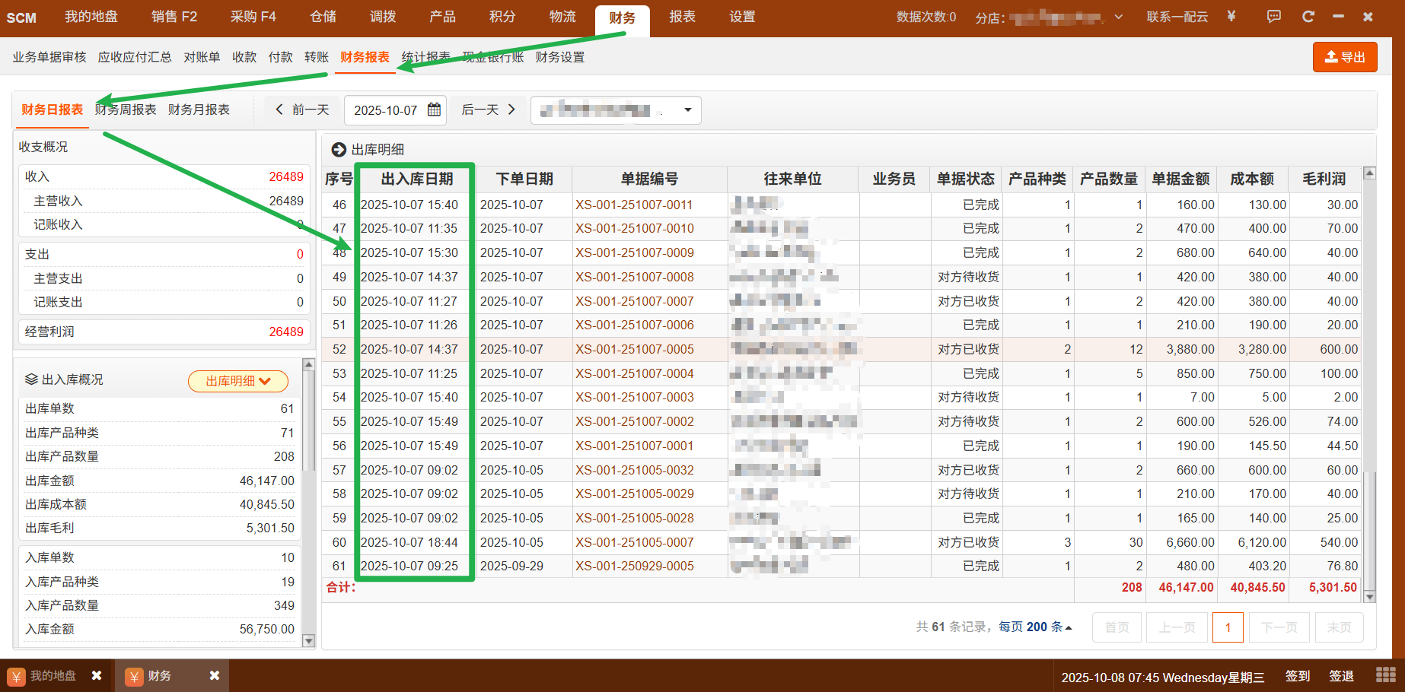
Task: Click the 签到 sign-in button
Action: [1298, 676]
